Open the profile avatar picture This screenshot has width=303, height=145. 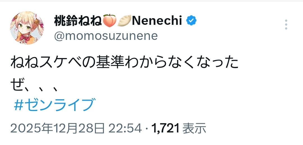[x=27, y=29]
